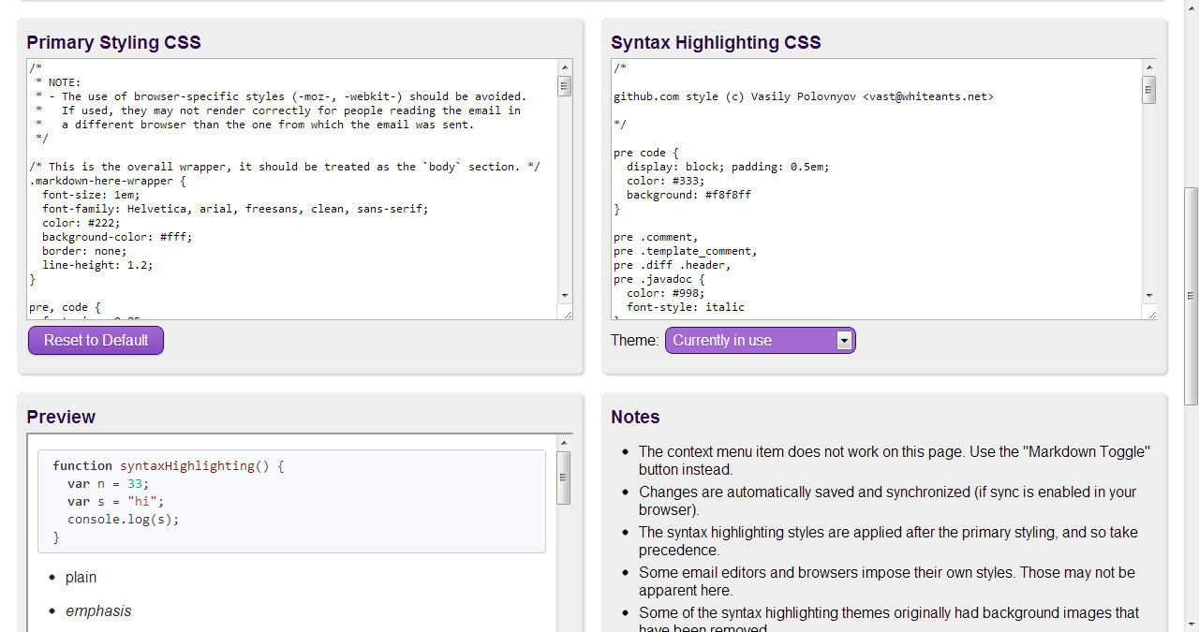The image size is (1199, 632).
Task: Click the Primary Styling CSS scrollbar thumb
Action: 565,86
